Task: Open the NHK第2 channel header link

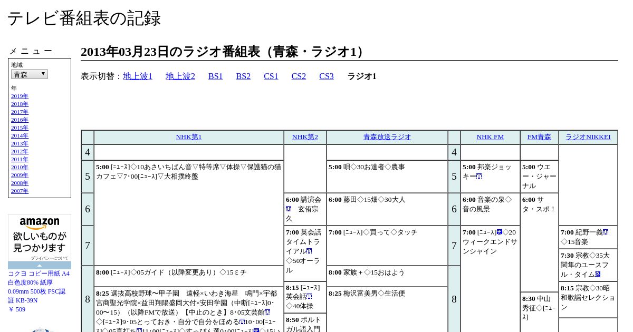Action: (x=305, y=137)
